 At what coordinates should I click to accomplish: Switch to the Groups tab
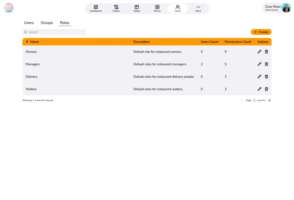pos(47,23)
